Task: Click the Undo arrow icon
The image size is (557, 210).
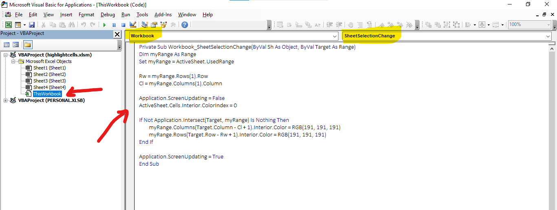Action: (84, 25)
